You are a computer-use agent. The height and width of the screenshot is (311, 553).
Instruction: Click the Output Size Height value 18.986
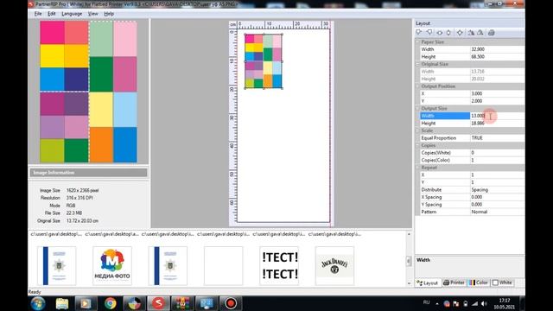pyautogui.click(x=498, y=124)
